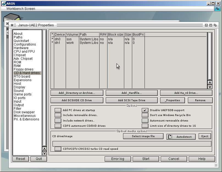222x172 pixels.
Task: Click Add Hard Drive button
Action: [x=186, y=93]
